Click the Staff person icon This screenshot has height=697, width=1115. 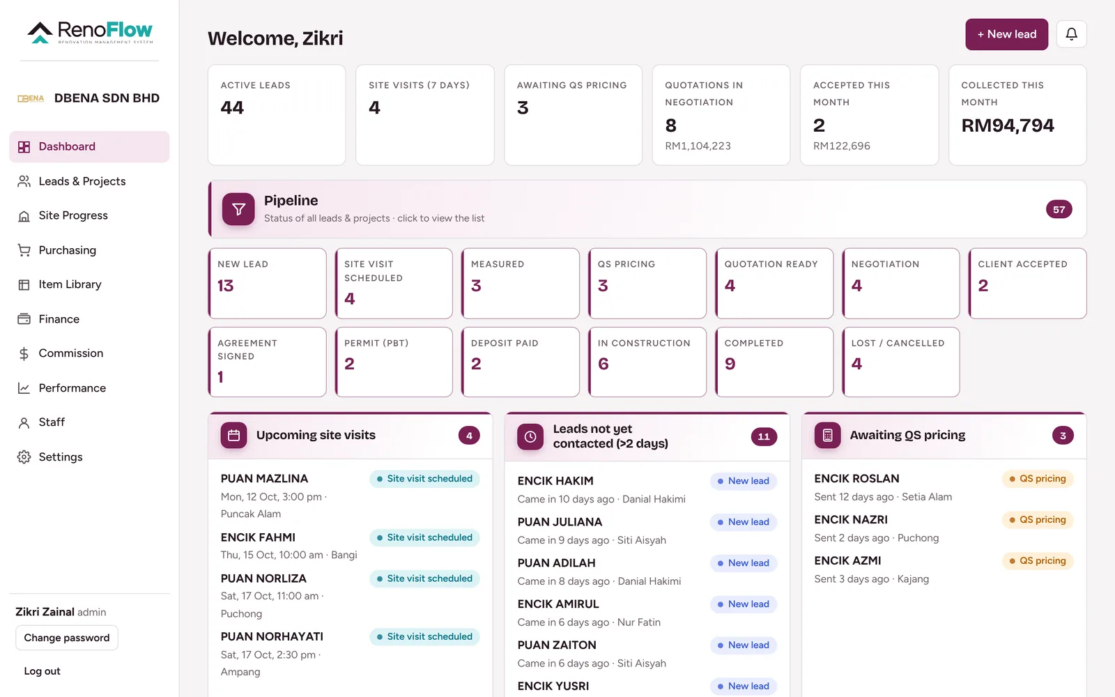click(x=24, y=422)
